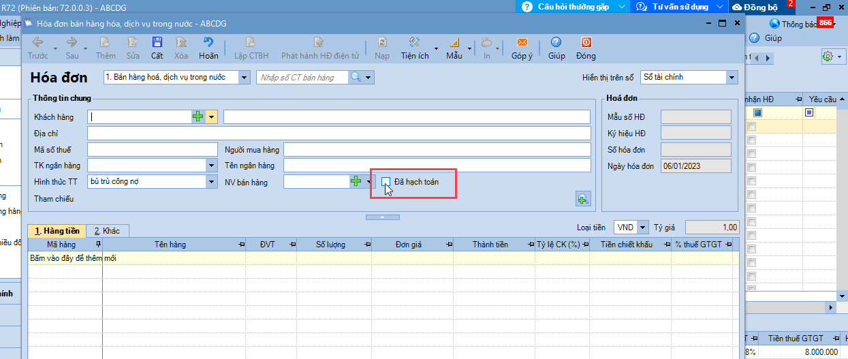Click Đồng bộ sync in title bar

click(757, 7)
